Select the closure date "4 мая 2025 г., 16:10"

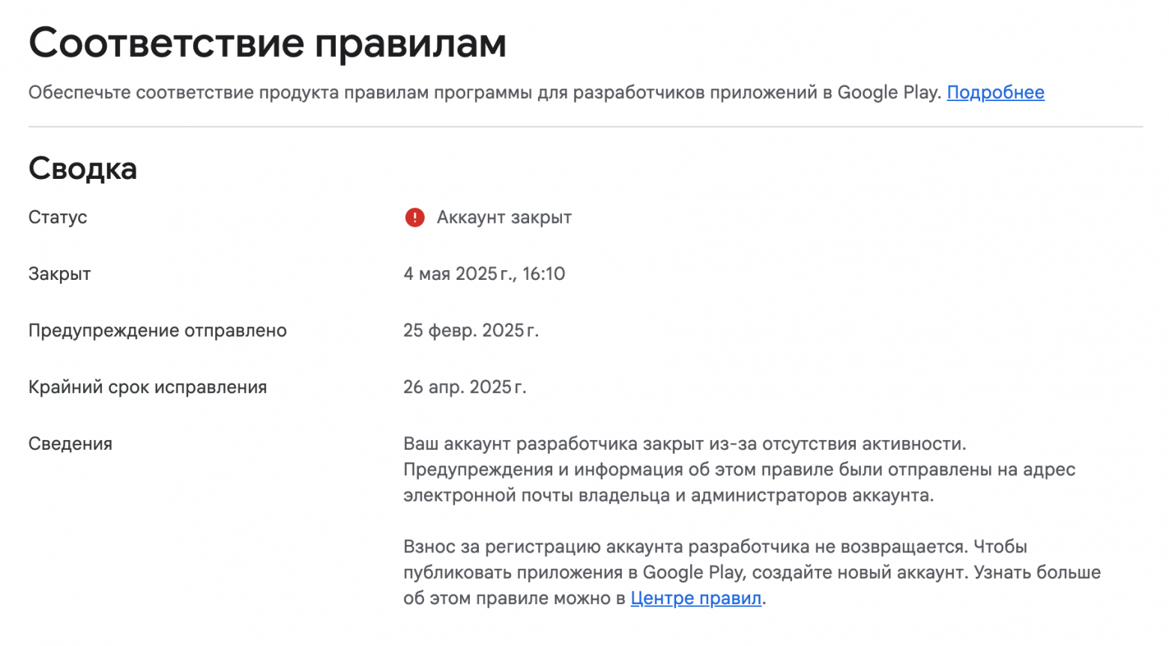coord(485,273)
